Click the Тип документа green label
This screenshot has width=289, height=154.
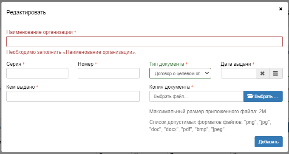click(167, 64)
